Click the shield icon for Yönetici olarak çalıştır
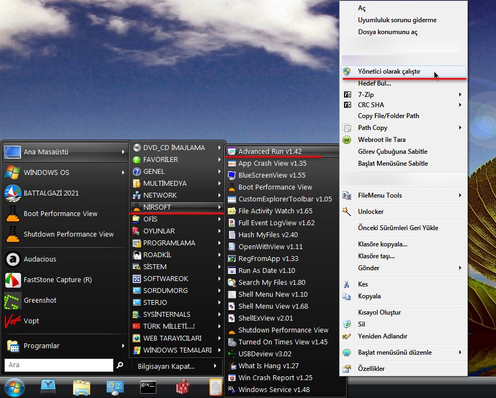Image resolution: width=496 pixels, height=398 pixels. point(347,71)
